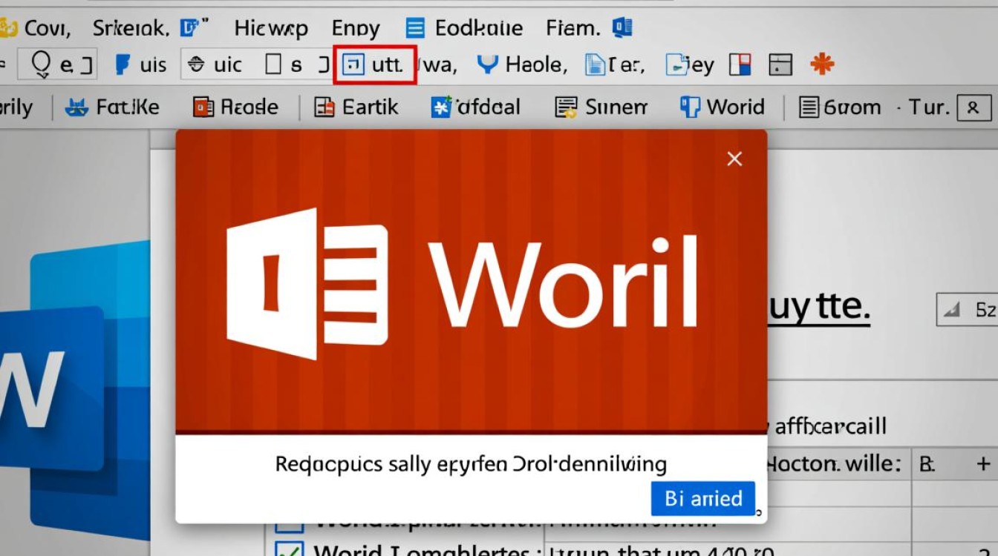Click the plus button in document table
This screenshot has width=998, height=556.
coord(983,465)
